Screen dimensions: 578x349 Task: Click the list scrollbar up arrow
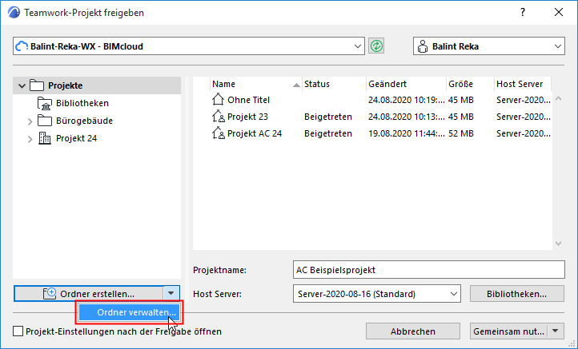point(559,98)
